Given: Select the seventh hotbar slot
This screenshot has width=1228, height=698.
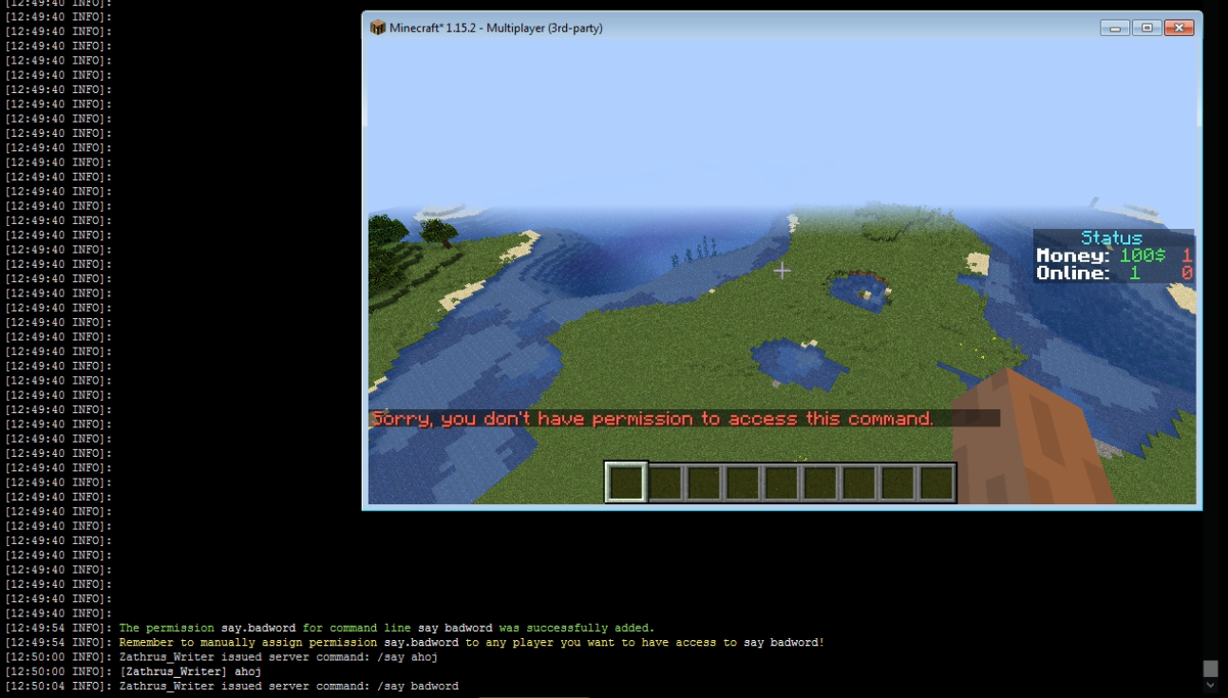Looking at the screenshot, I should (x=859, y=482).
